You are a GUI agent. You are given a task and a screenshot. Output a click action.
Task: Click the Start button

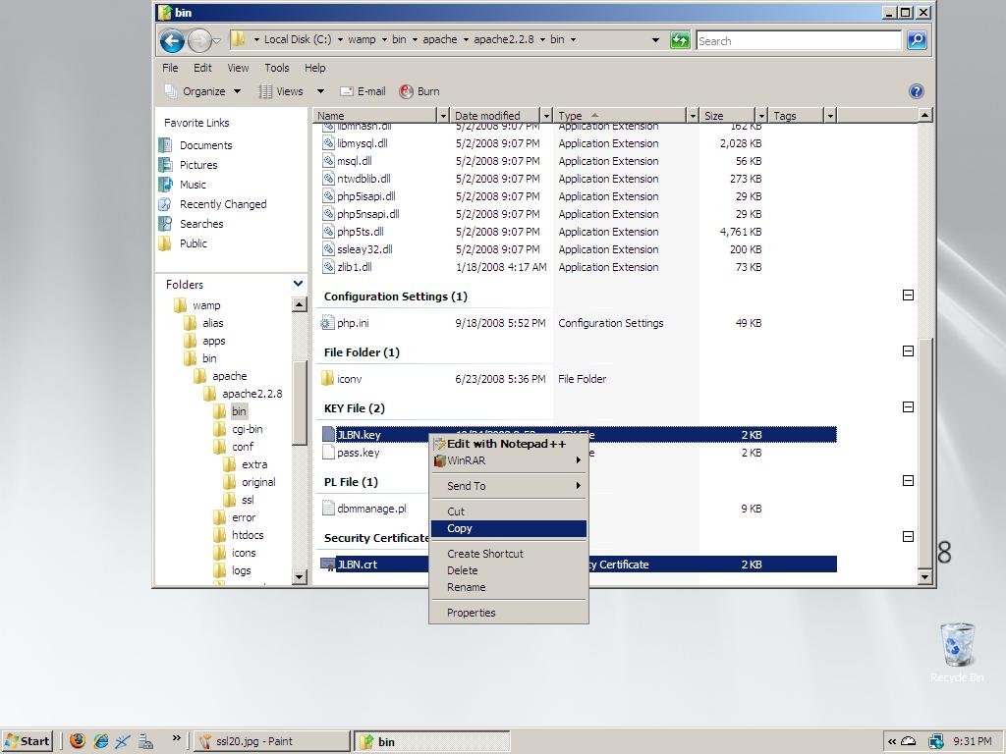[28, 741]
